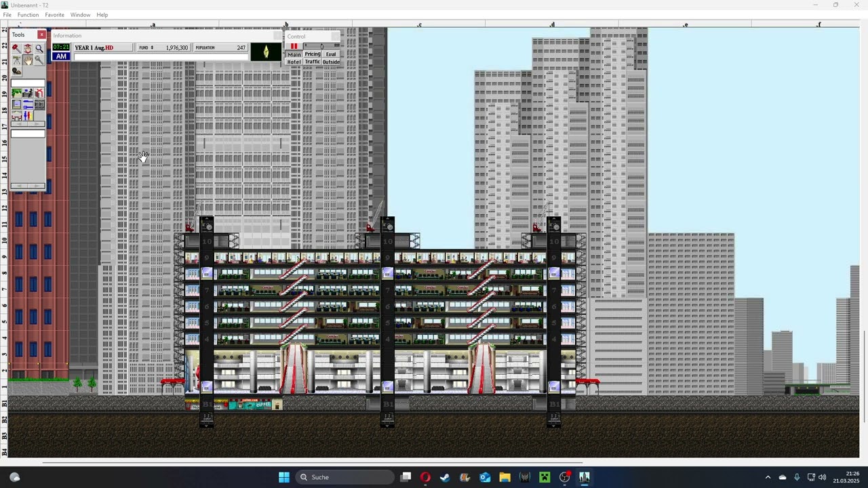Open Outlook from the taskbar

[x=485, y=477]
